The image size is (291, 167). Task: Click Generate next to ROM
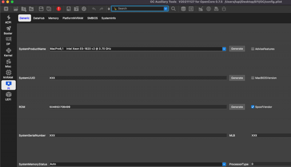[237, 107]
